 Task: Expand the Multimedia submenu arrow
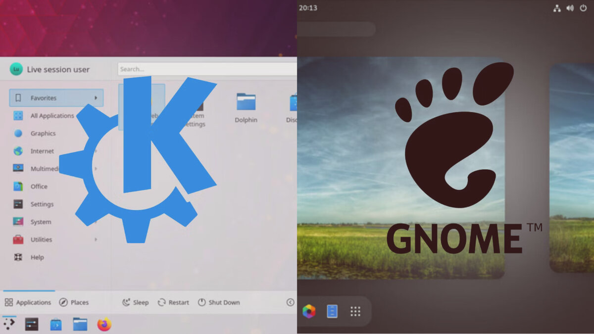[96, 169]
